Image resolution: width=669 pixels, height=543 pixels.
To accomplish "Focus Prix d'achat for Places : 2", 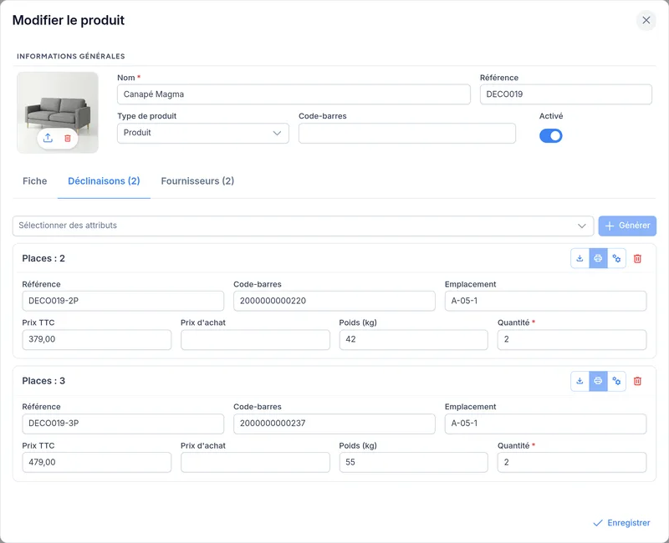I will coord(255,340).
